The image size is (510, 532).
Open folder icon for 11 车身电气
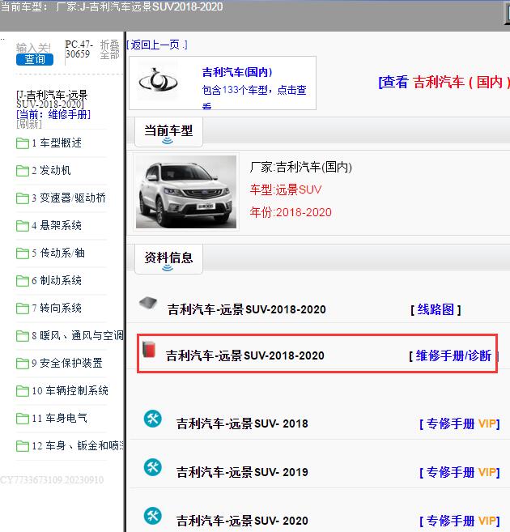tap(23, 419)
